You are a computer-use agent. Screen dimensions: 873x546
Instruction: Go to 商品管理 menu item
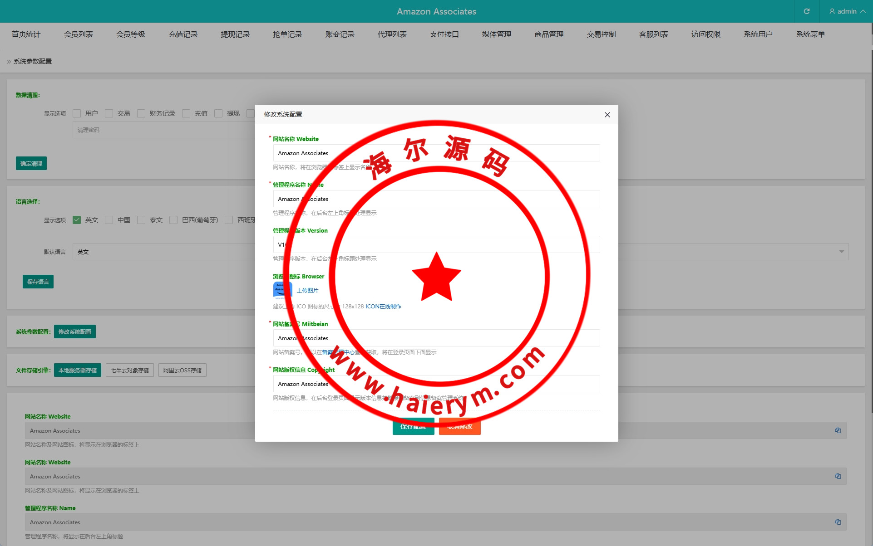coord(548,34)
